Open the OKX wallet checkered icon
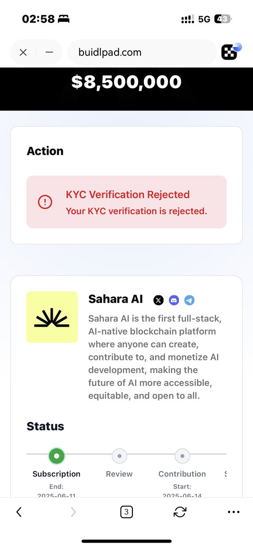253x548 pixels. tap(231, 52)
